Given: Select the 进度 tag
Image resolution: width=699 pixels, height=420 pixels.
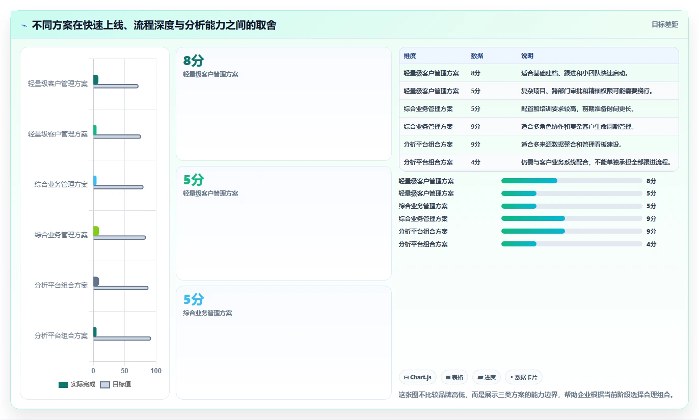Looking at the screenshot, I should (487, 377).
